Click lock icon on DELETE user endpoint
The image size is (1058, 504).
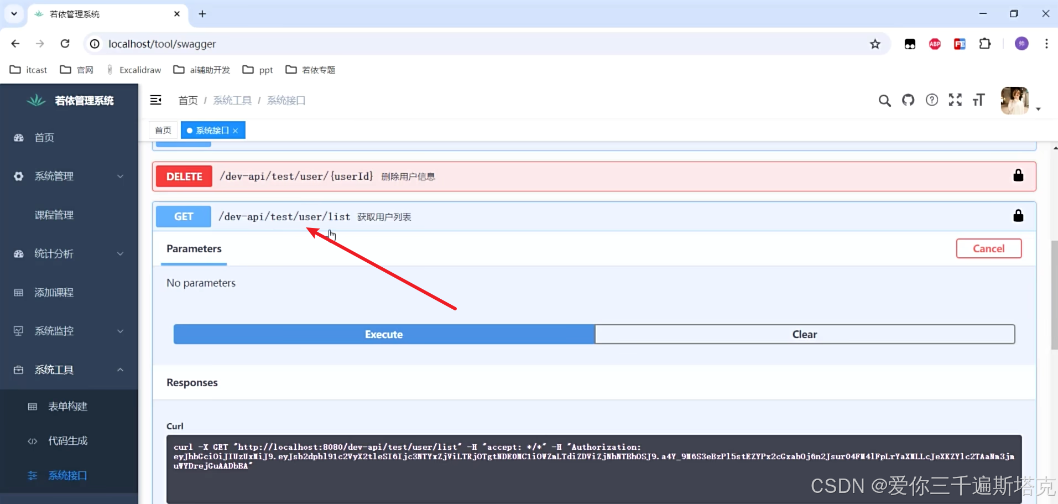[1018, 176]
